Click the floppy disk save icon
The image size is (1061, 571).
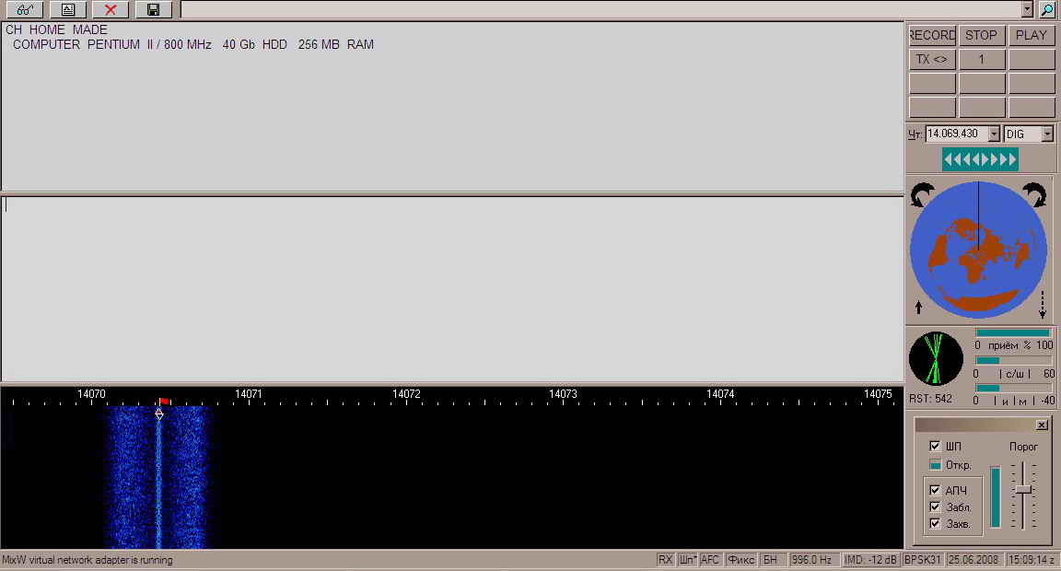pos(153,9)
